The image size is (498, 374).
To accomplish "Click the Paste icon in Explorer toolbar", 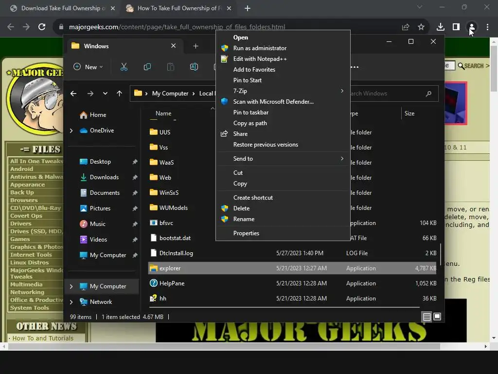I will tap(171, 67).
